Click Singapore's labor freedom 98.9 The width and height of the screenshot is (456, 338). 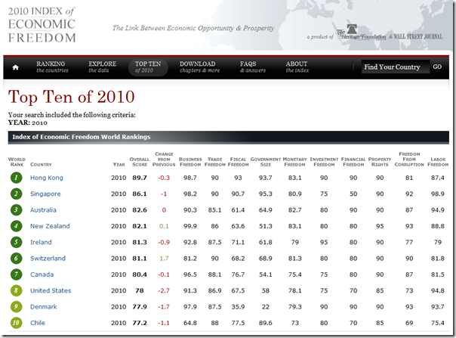[x=438, y=194]
